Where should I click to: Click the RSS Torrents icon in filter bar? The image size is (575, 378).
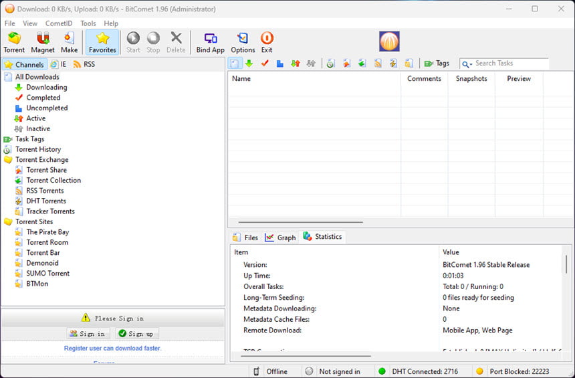[x=378, y=64]
